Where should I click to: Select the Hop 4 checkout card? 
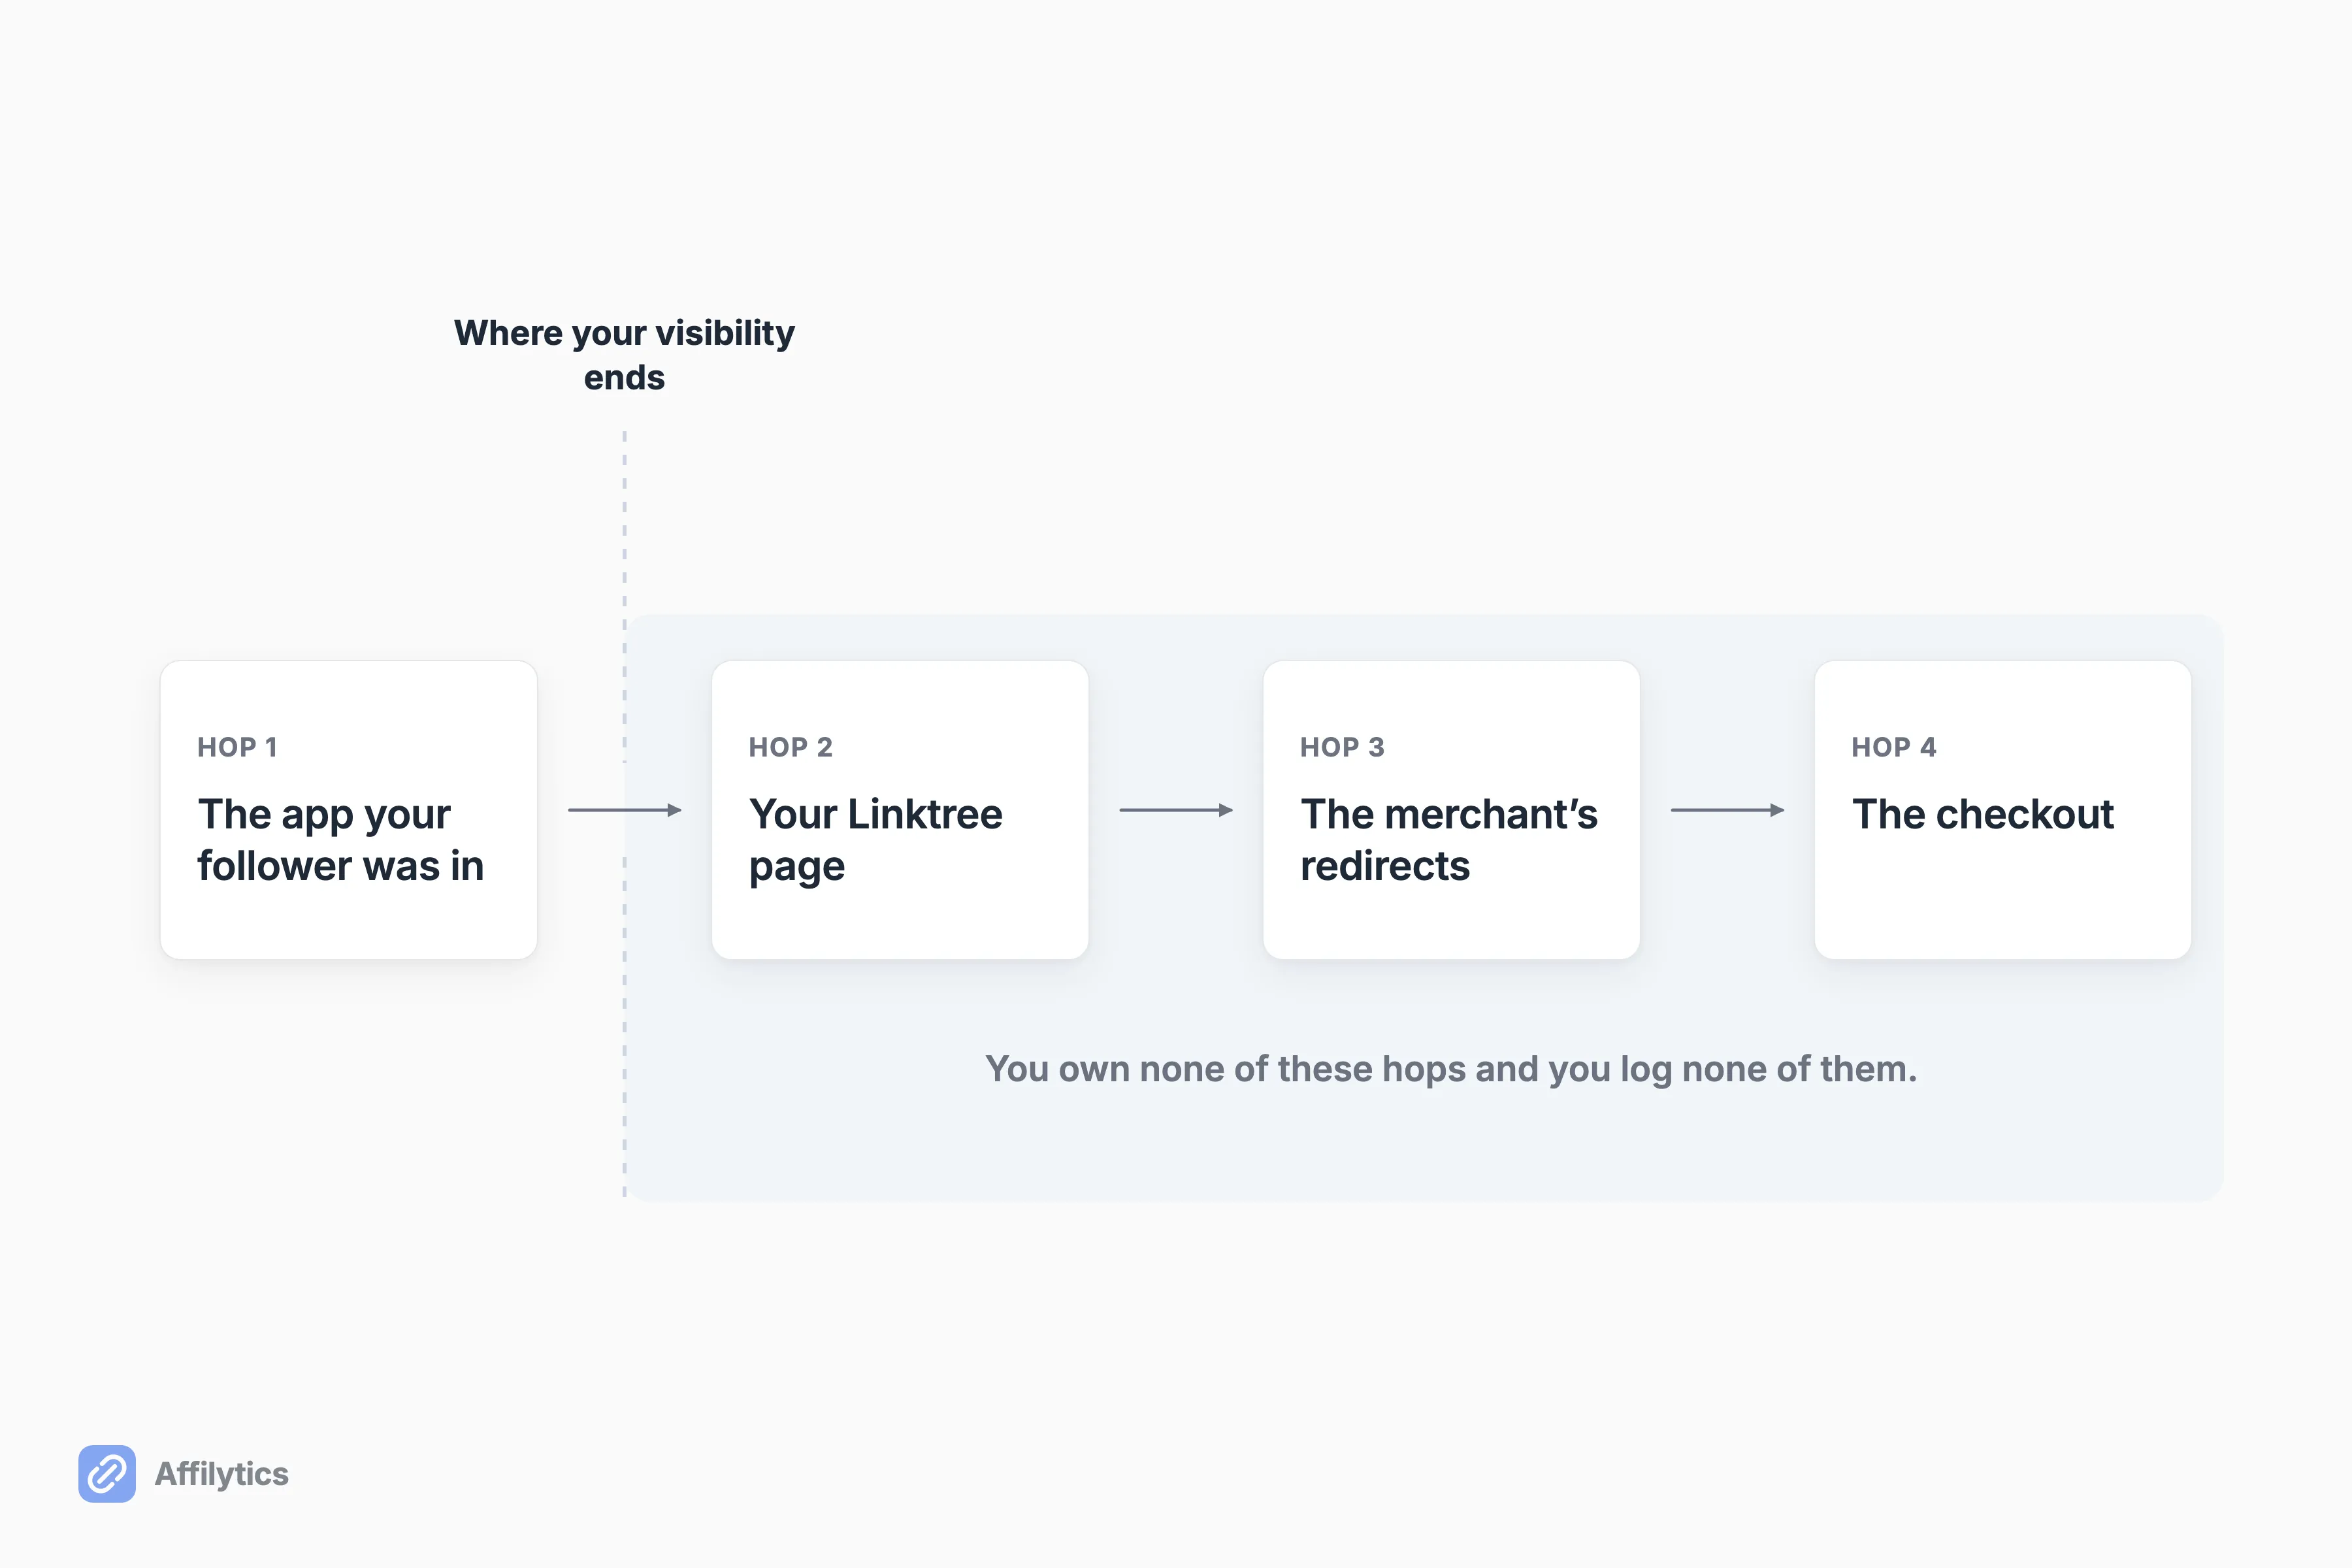pyautogui.click(x=2003, y=810)
